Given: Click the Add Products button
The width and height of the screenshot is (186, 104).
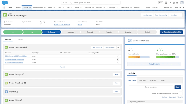Looking at the screenshot, I should (97, 47).
